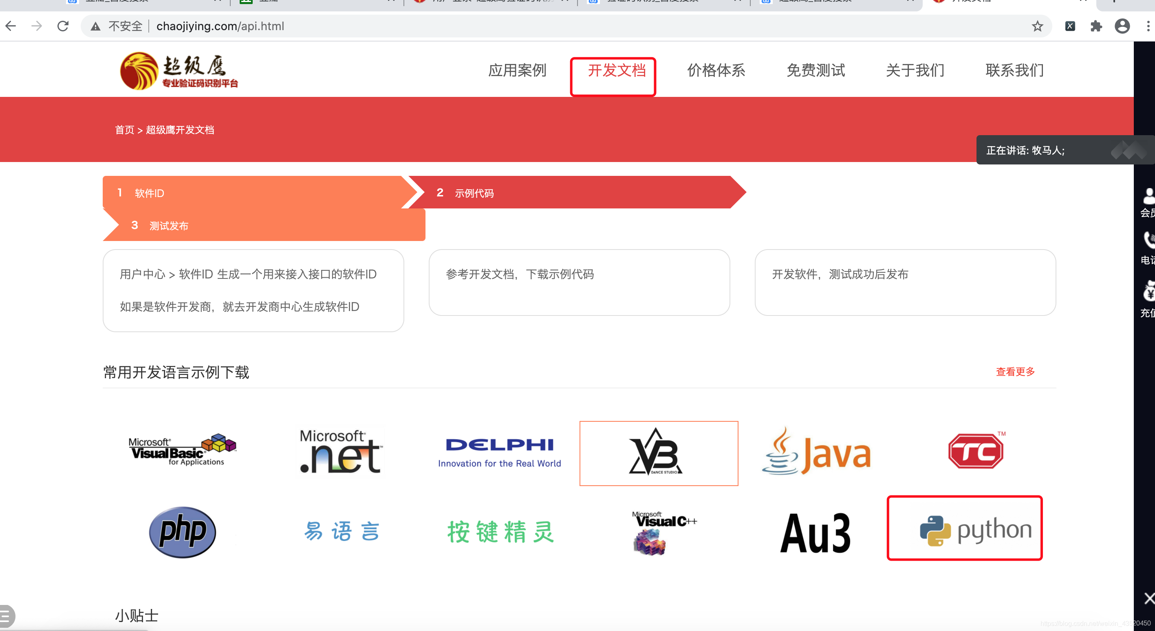Click the 查看更多 link
Image resolution: width=1155 pixels, height=631 pixels.
click(x=1015, y=372)
